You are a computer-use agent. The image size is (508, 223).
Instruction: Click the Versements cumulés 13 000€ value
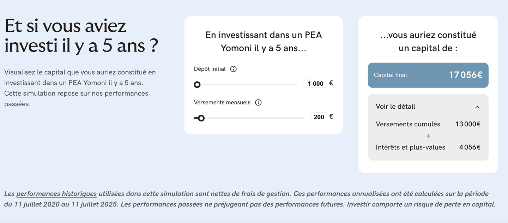coord(468,124)
